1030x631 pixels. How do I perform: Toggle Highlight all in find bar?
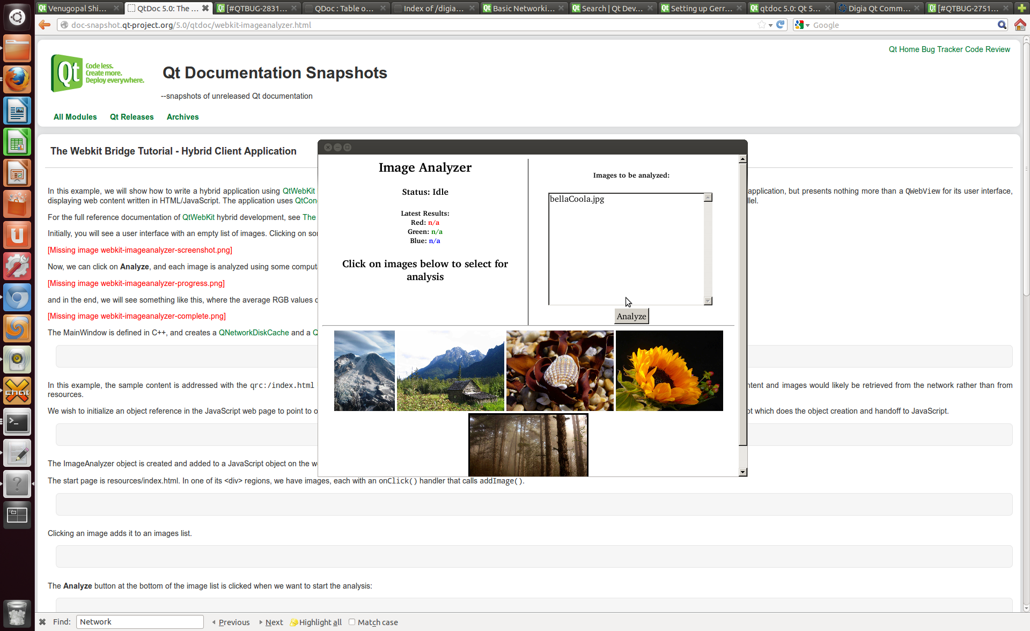pos(315,622)
